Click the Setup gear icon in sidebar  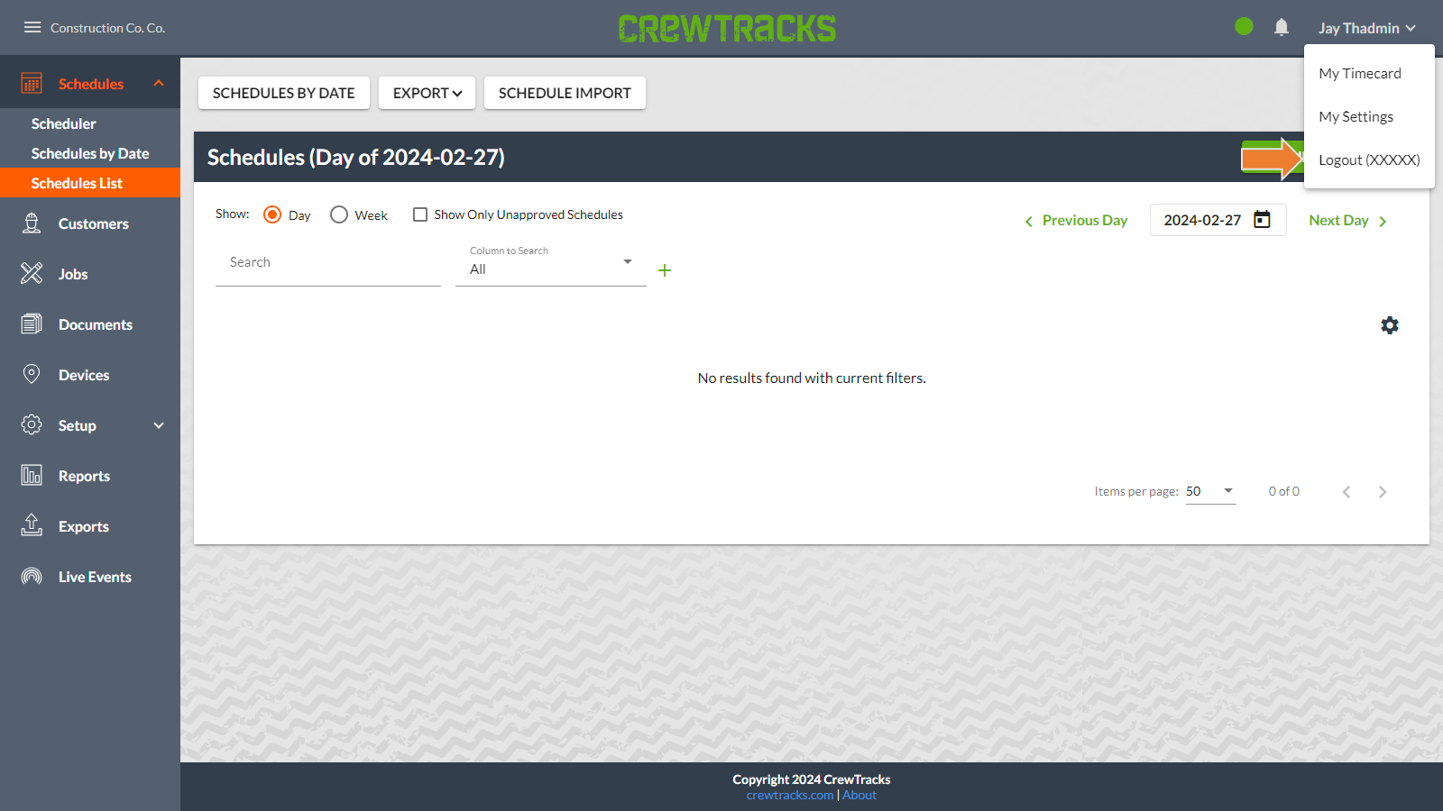pos(32,425)
